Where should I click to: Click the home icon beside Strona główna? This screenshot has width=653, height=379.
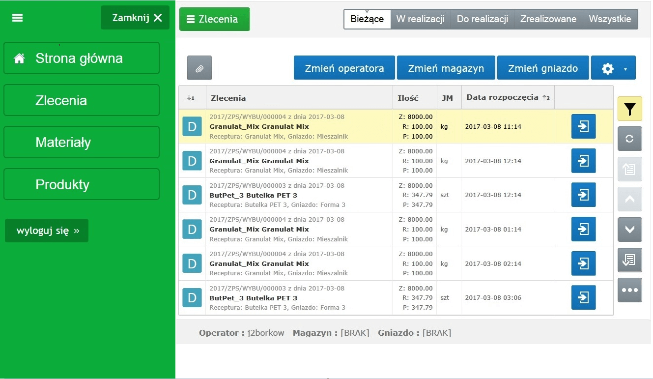point(19,58)
